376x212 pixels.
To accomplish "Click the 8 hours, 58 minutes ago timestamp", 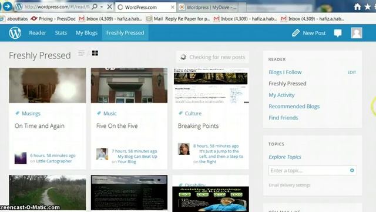I will 216,146.
